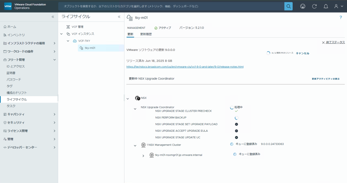
Task: Click the Management Cluster queued clock icon
Action: tap(232, 144)
